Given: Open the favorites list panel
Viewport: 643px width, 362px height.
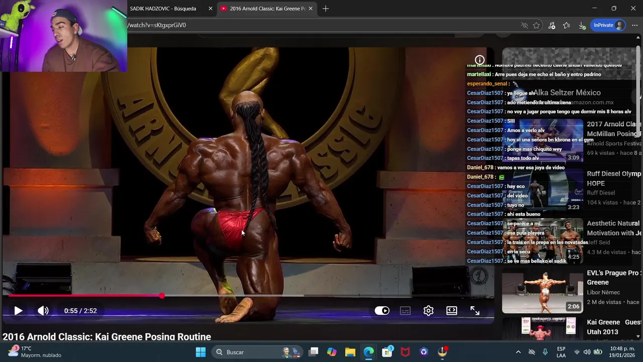Looking at the screenshot, I should [x=567, y=25].
